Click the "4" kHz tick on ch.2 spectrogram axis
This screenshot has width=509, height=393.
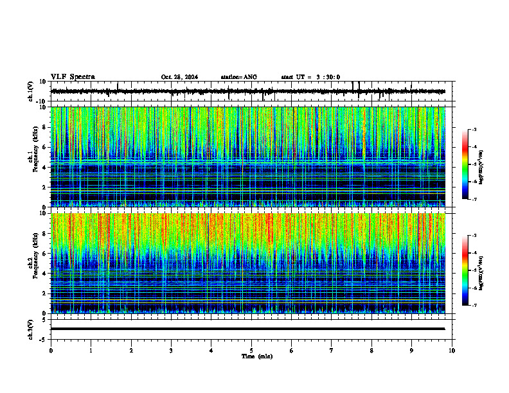pyautogui.click(x=45, y=274)
